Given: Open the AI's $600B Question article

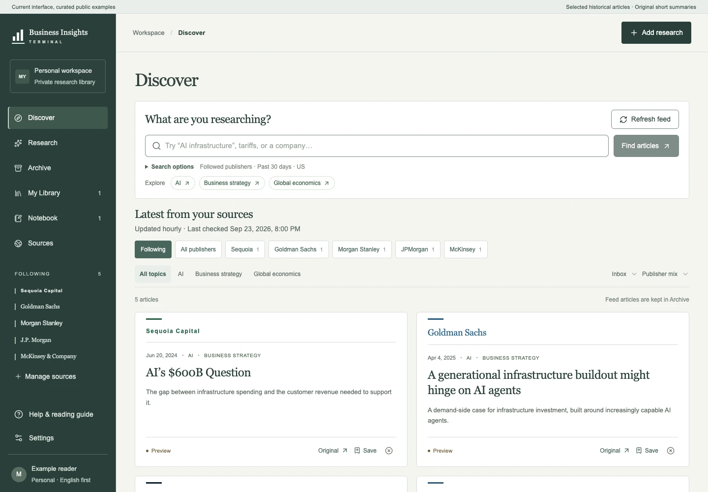Looking at the screenshot, I should point(198,373).
